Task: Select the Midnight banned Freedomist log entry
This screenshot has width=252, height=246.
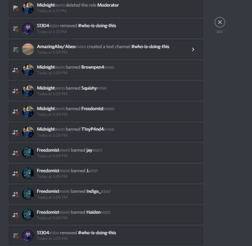Action: [106, 111]
